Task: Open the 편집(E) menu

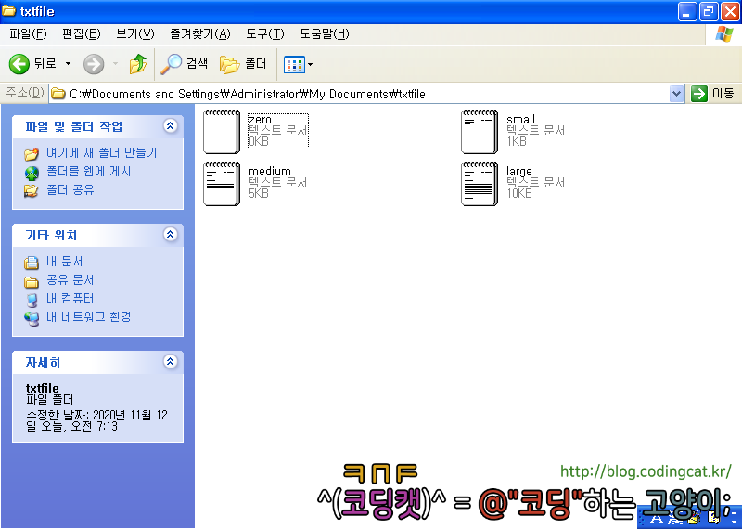Action: (x=82, y=34)
